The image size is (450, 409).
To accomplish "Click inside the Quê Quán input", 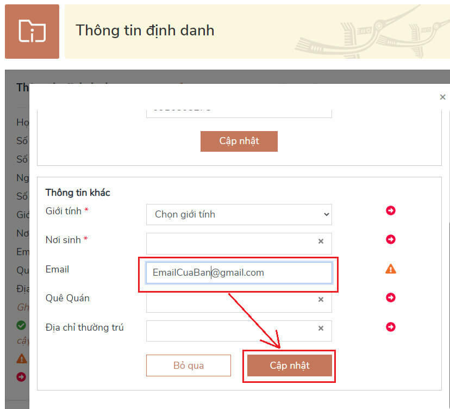I will point(231,302).
